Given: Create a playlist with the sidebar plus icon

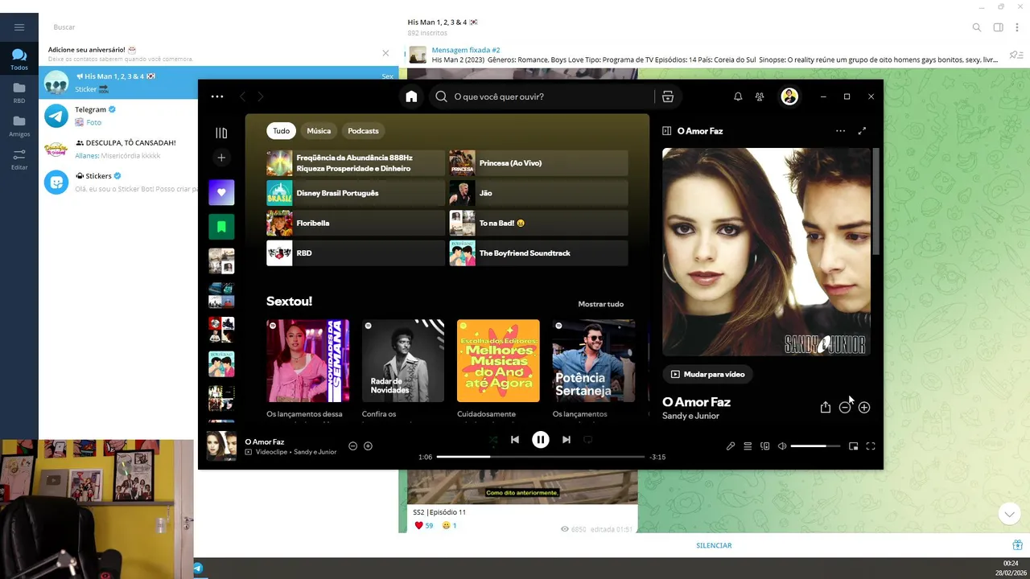Looking at the screenshot, I should pos(221,158).
